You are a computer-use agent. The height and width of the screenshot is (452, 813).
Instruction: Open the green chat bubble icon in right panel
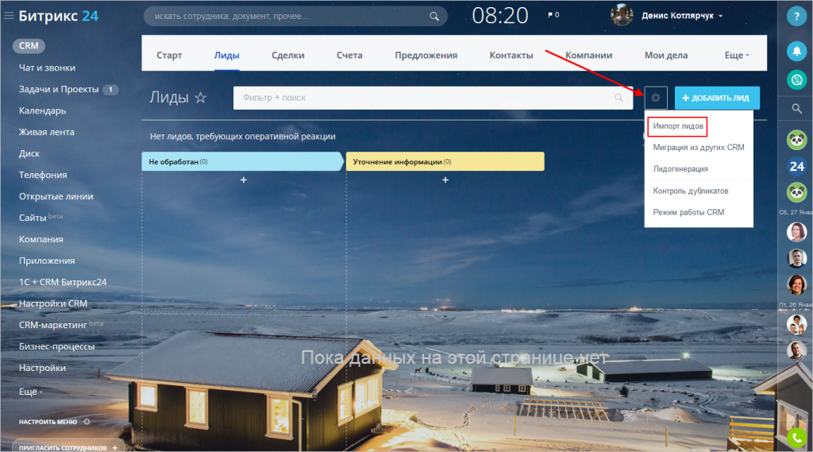click(796, 80)
